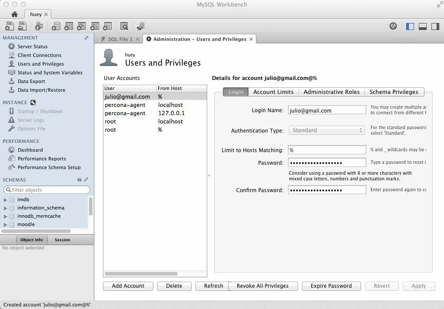Open Server Logs

click(x=31, y=120)
